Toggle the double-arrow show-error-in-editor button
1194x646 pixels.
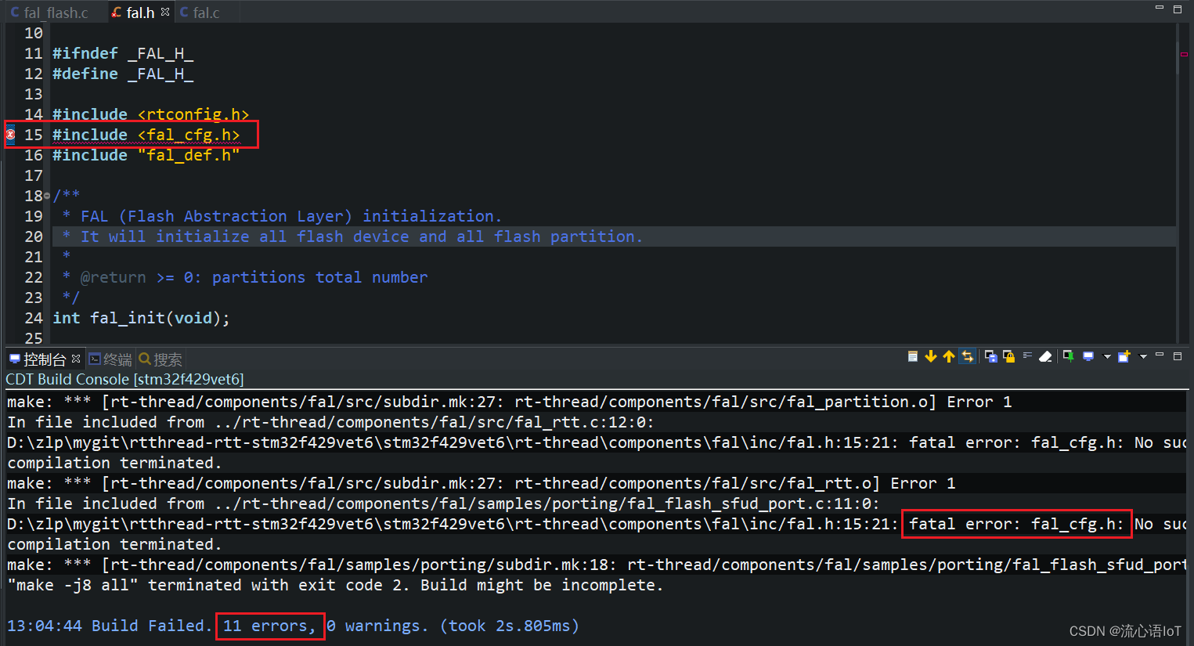click(968, 356)
